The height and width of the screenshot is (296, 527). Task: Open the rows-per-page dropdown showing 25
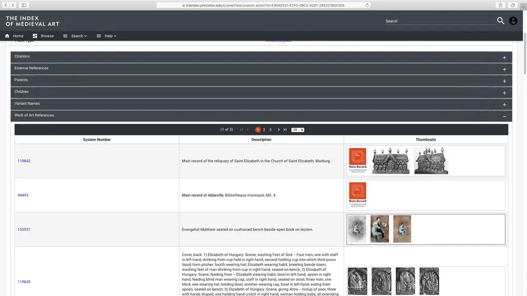click(x=297, y=129)
